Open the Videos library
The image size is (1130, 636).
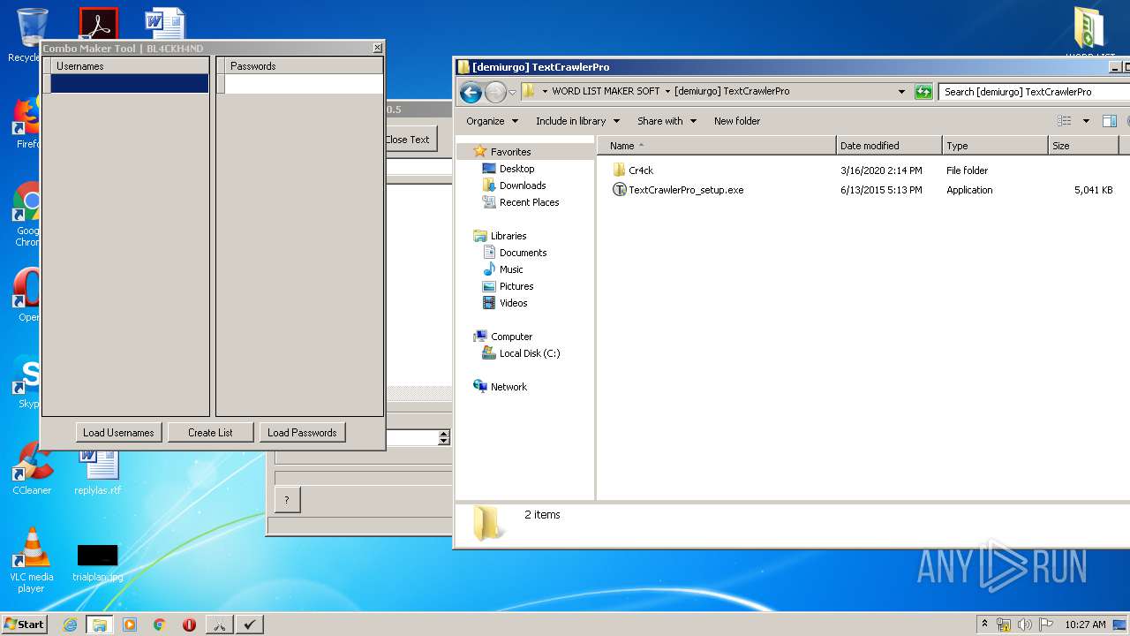coord(513,303)
